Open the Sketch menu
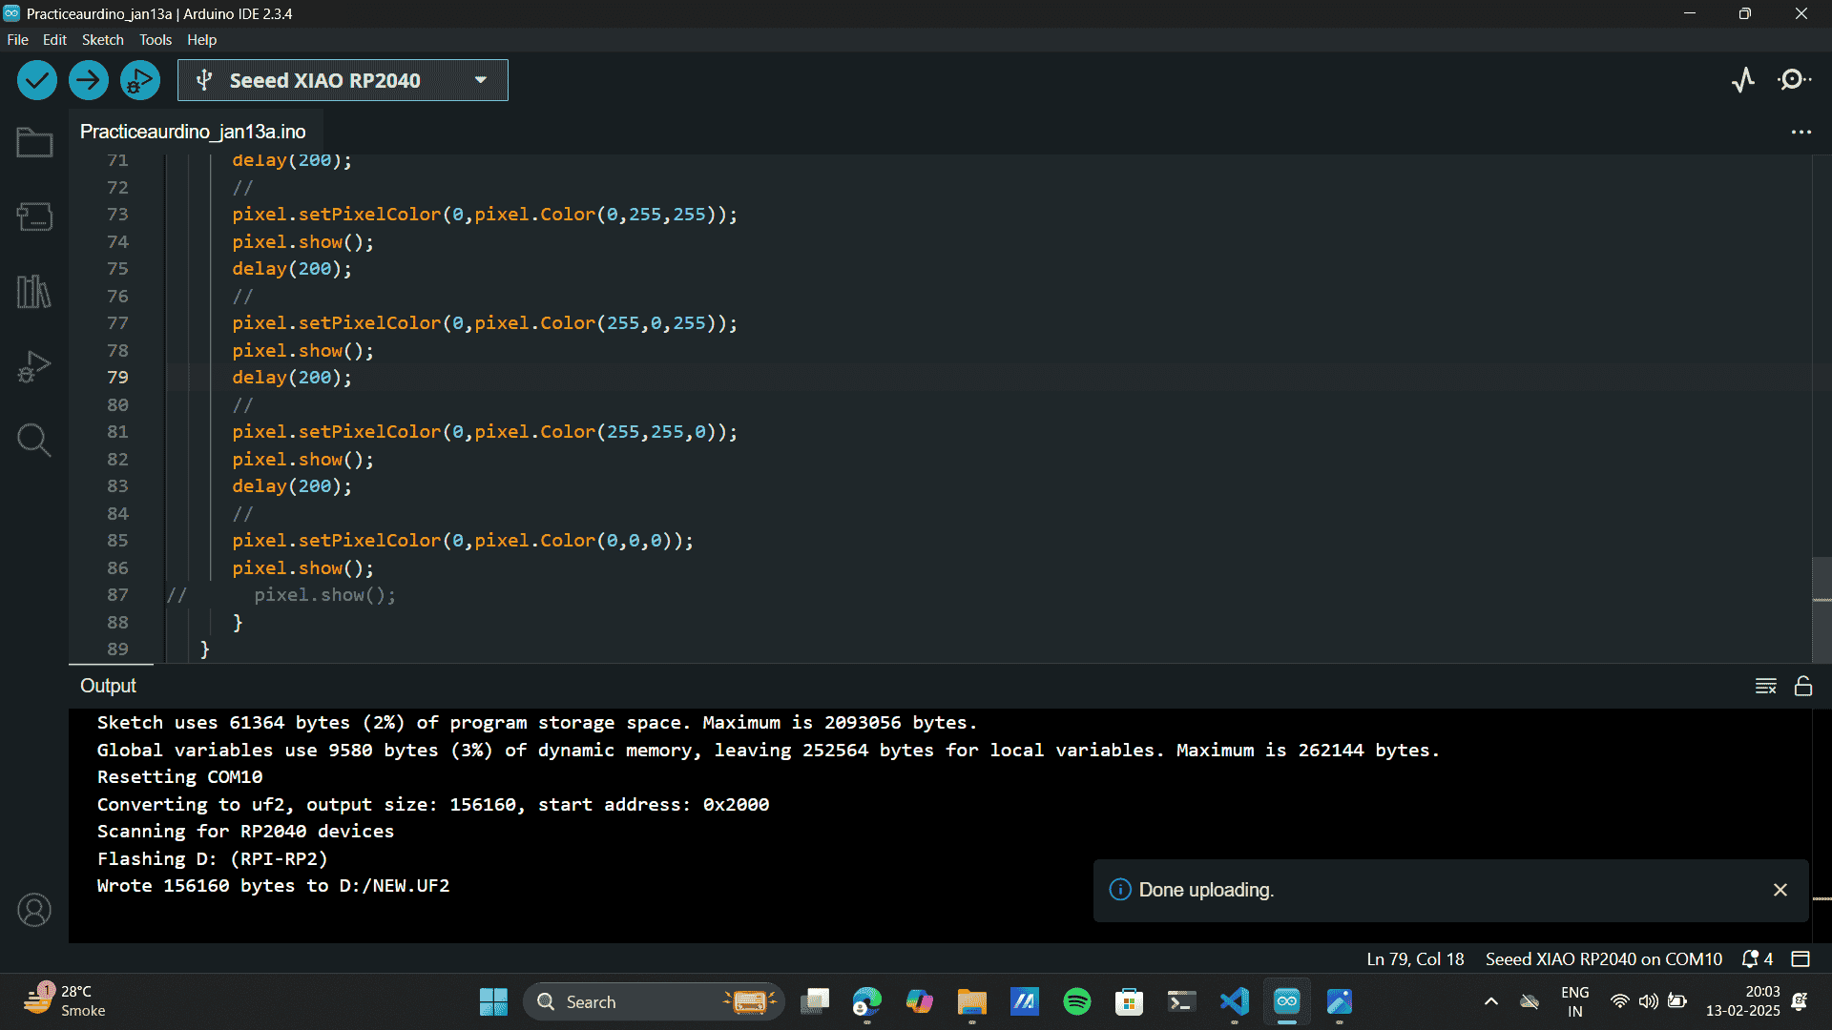This screenshot has width=1832, height=1030. click(x=99, y=39)
